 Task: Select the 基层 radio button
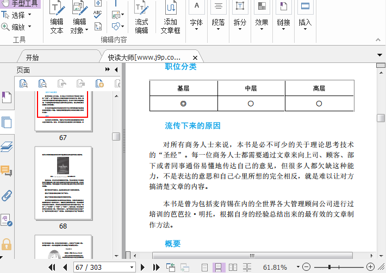[x=183, y=103]
